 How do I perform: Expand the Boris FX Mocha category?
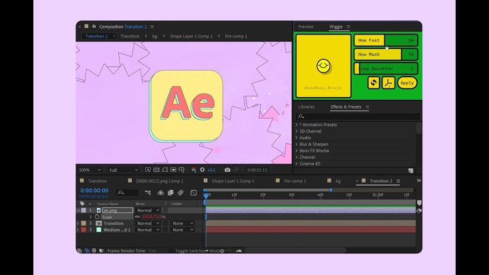(296, 151)
